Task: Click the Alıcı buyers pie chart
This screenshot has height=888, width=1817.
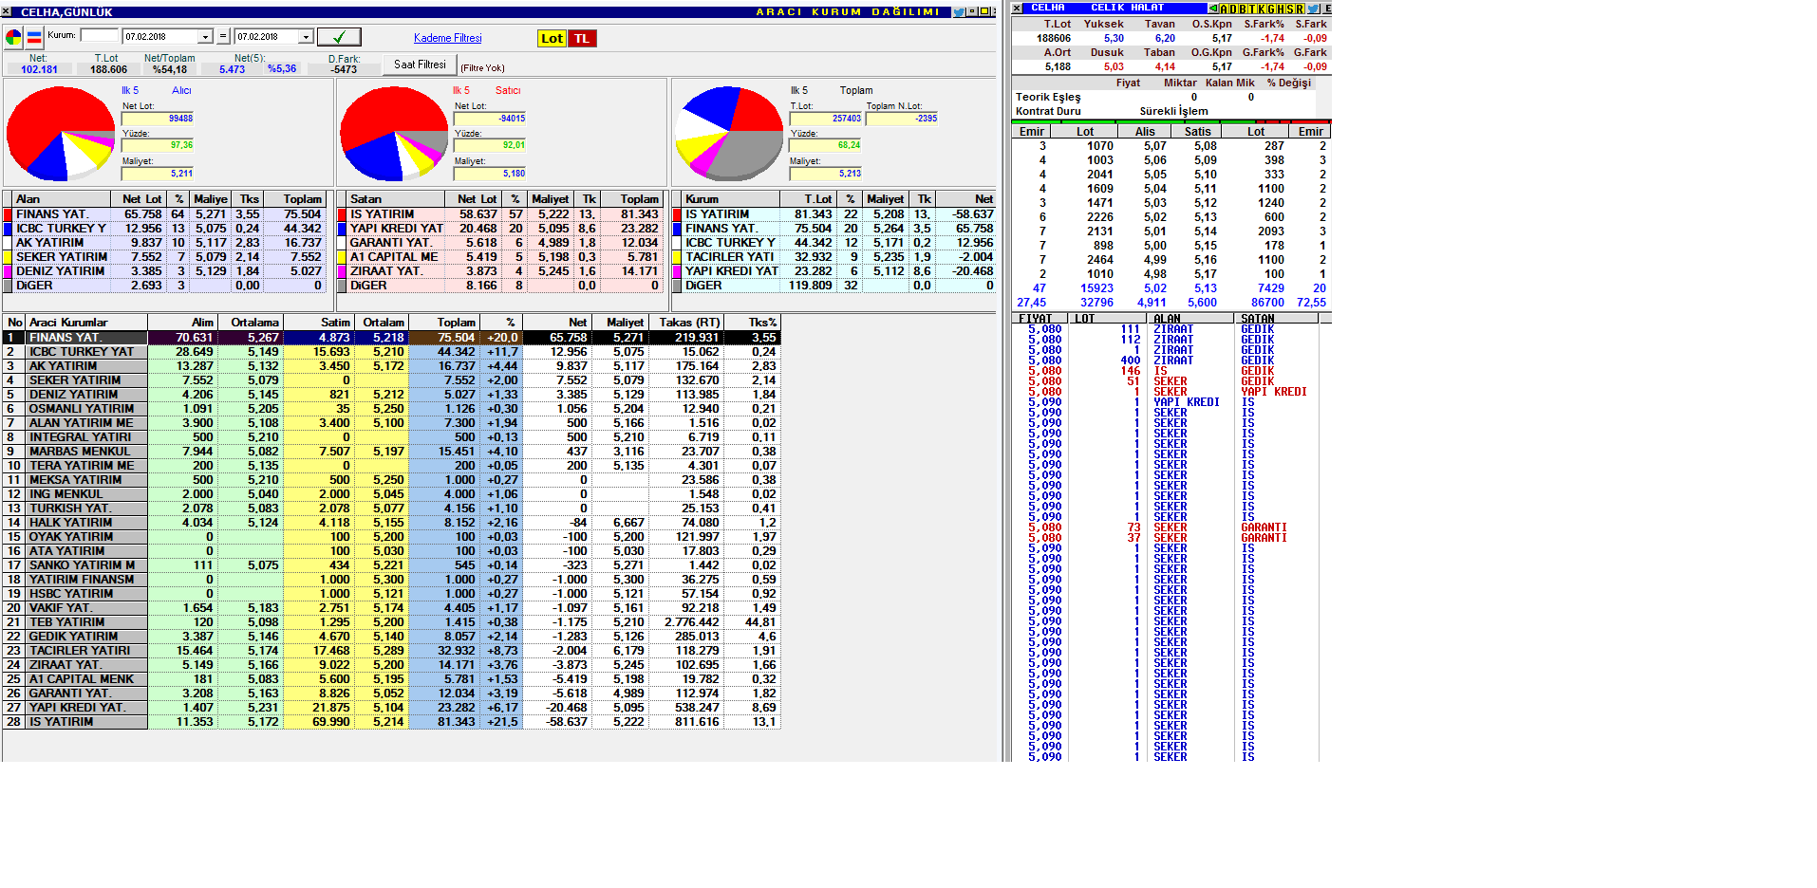Action: (x=61, y=134)
